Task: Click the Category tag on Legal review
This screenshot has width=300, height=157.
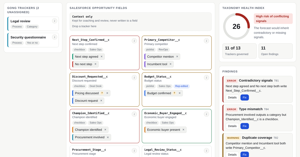Action: click(x=32, y=26)
